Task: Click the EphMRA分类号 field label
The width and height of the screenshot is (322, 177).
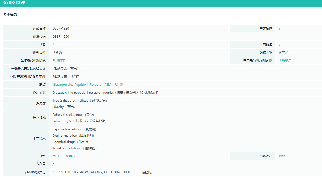Action: coord(34,172)
